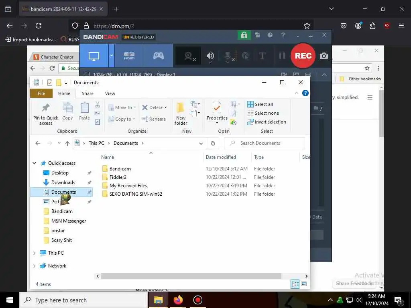411x308 pixels.
Task: Toggle Bandicam speaker sound icon
Action: [210, 56]
